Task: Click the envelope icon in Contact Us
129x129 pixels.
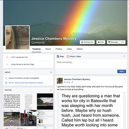Action: (x=82, y=42)
